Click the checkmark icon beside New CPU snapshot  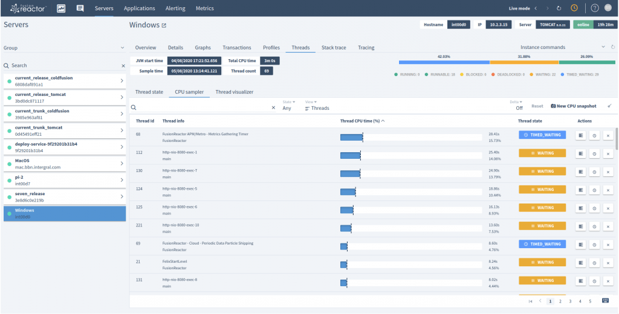point(609,106)
